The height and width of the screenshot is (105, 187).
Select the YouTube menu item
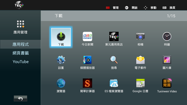[20, 62]
